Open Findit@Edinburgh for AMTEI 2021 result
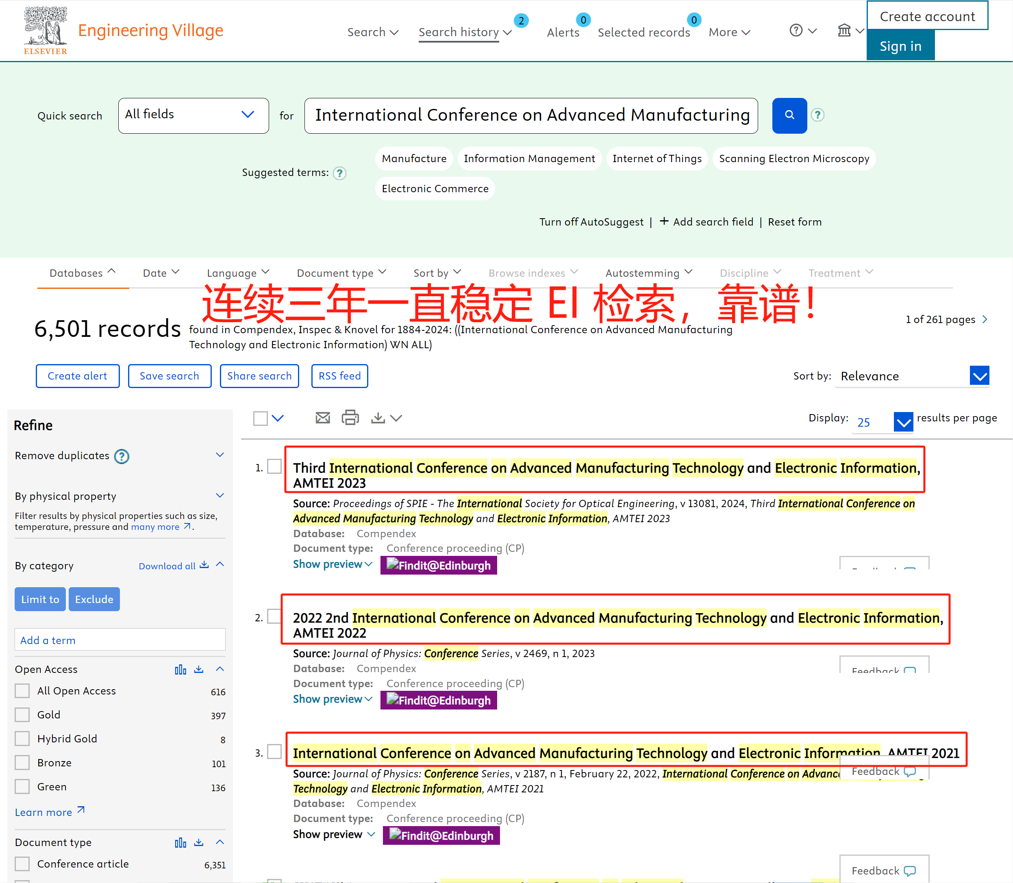 [x=441, y=835]
